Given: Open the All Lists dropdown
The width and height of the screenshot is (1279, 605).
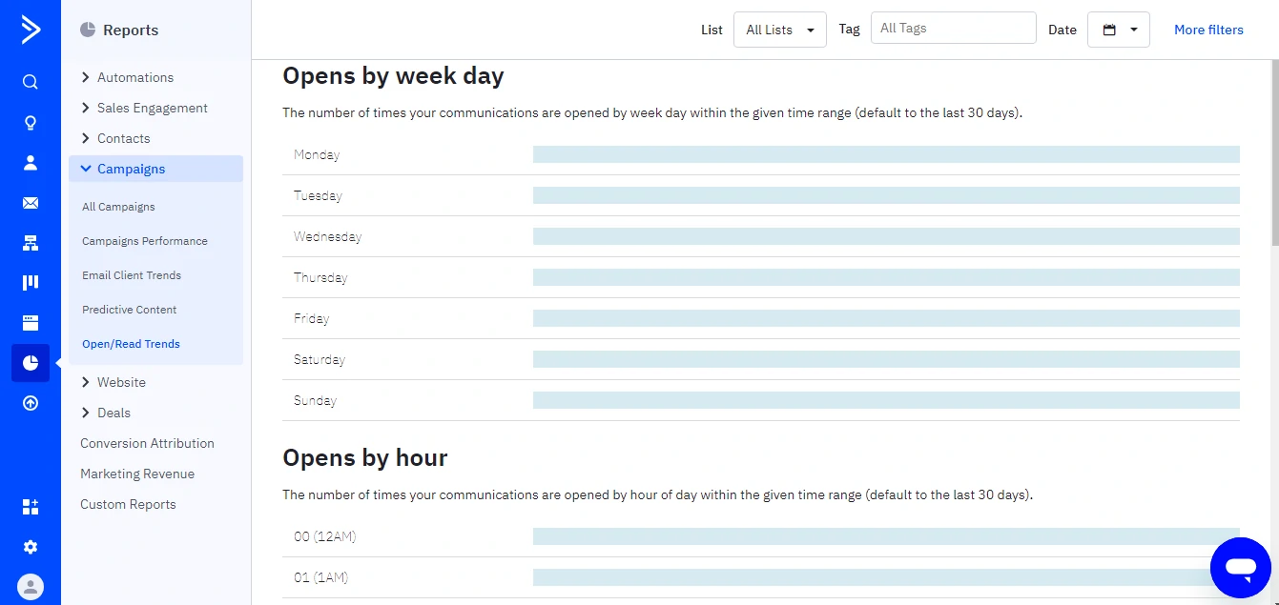Looking at the screenshot, I should click(x=779, y=30).
